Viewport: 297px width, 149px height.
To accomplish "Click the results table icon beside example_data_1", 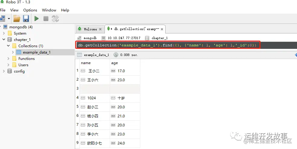I will [x=79, y=55].
